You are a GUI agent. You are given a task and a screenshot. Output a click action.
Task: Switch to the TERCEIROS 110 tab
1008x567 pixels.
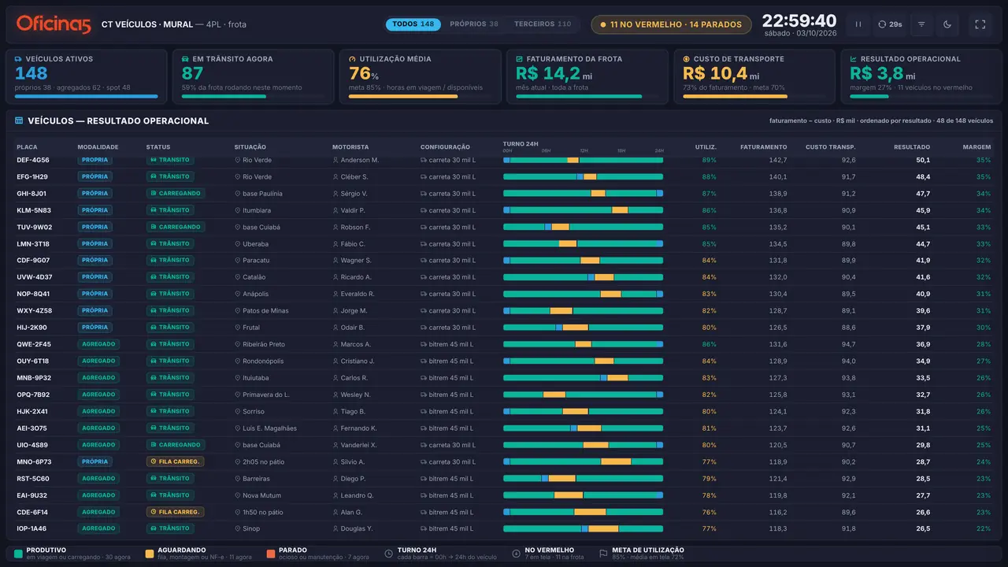pos(543,24)
